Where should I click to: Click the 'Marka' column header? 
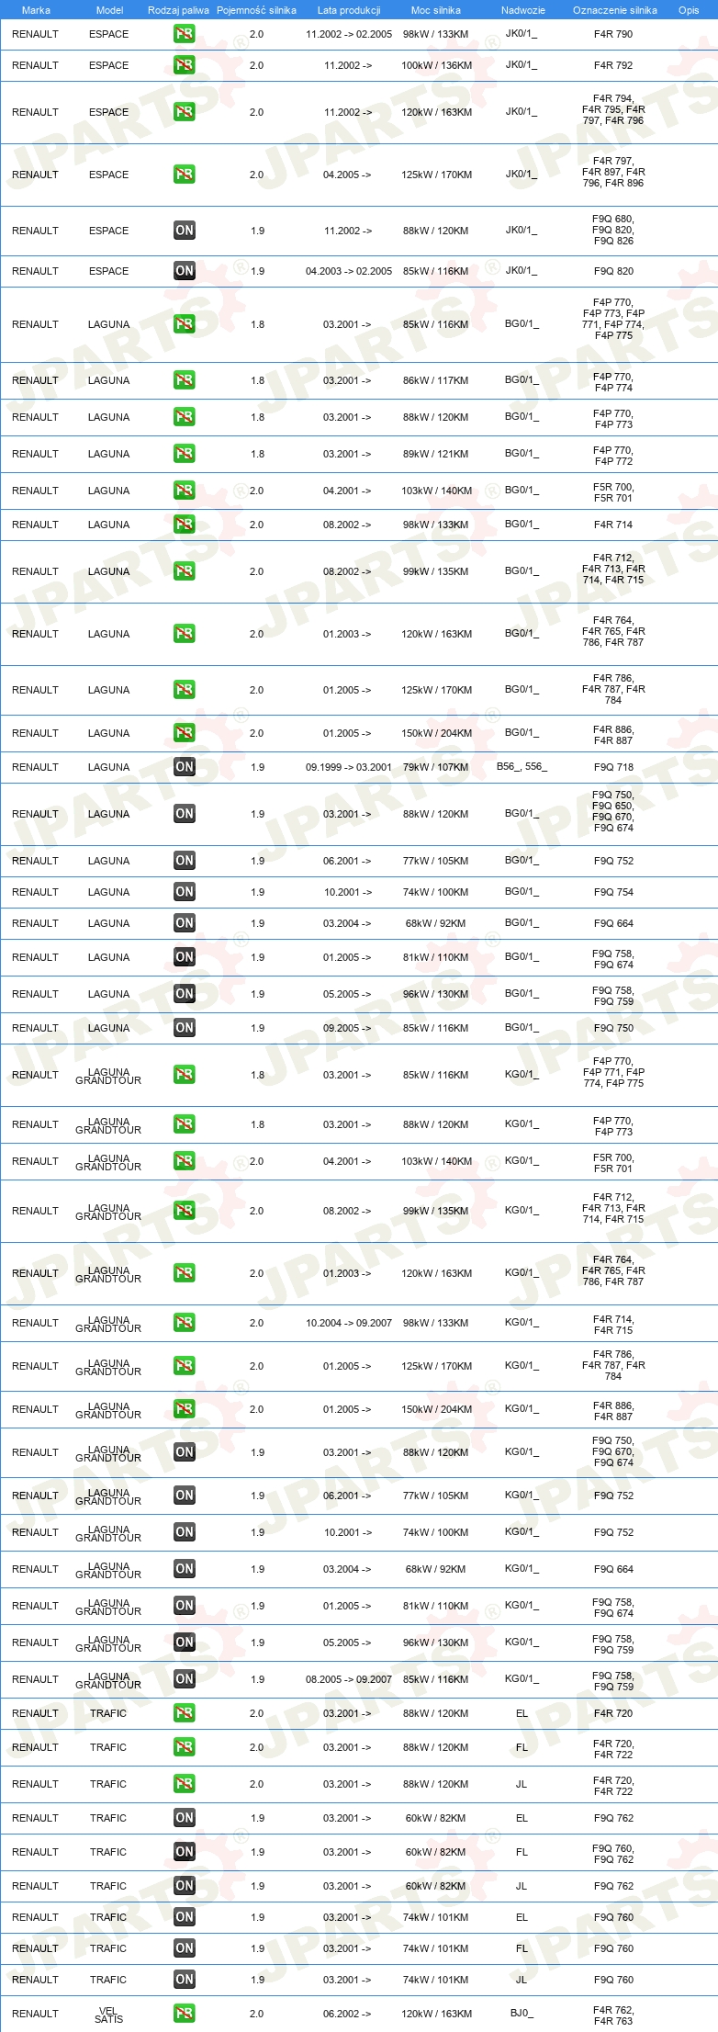point(36,10)
